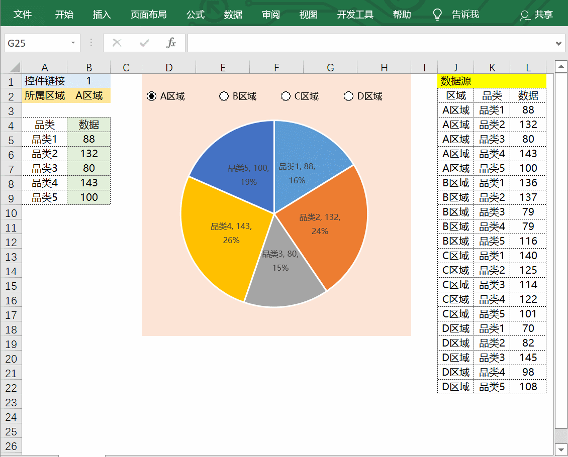Click cell L22 with value 108
The width and height of the screenshot is (568, 457).
[x=528, y=387]
